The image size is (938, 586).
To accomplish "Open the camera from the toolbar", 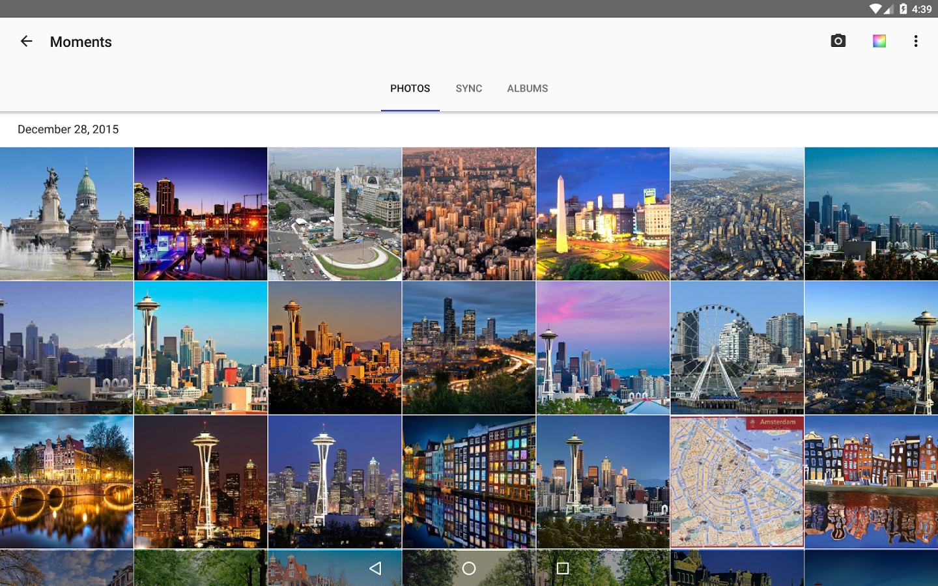I will [x=838, y=42].
